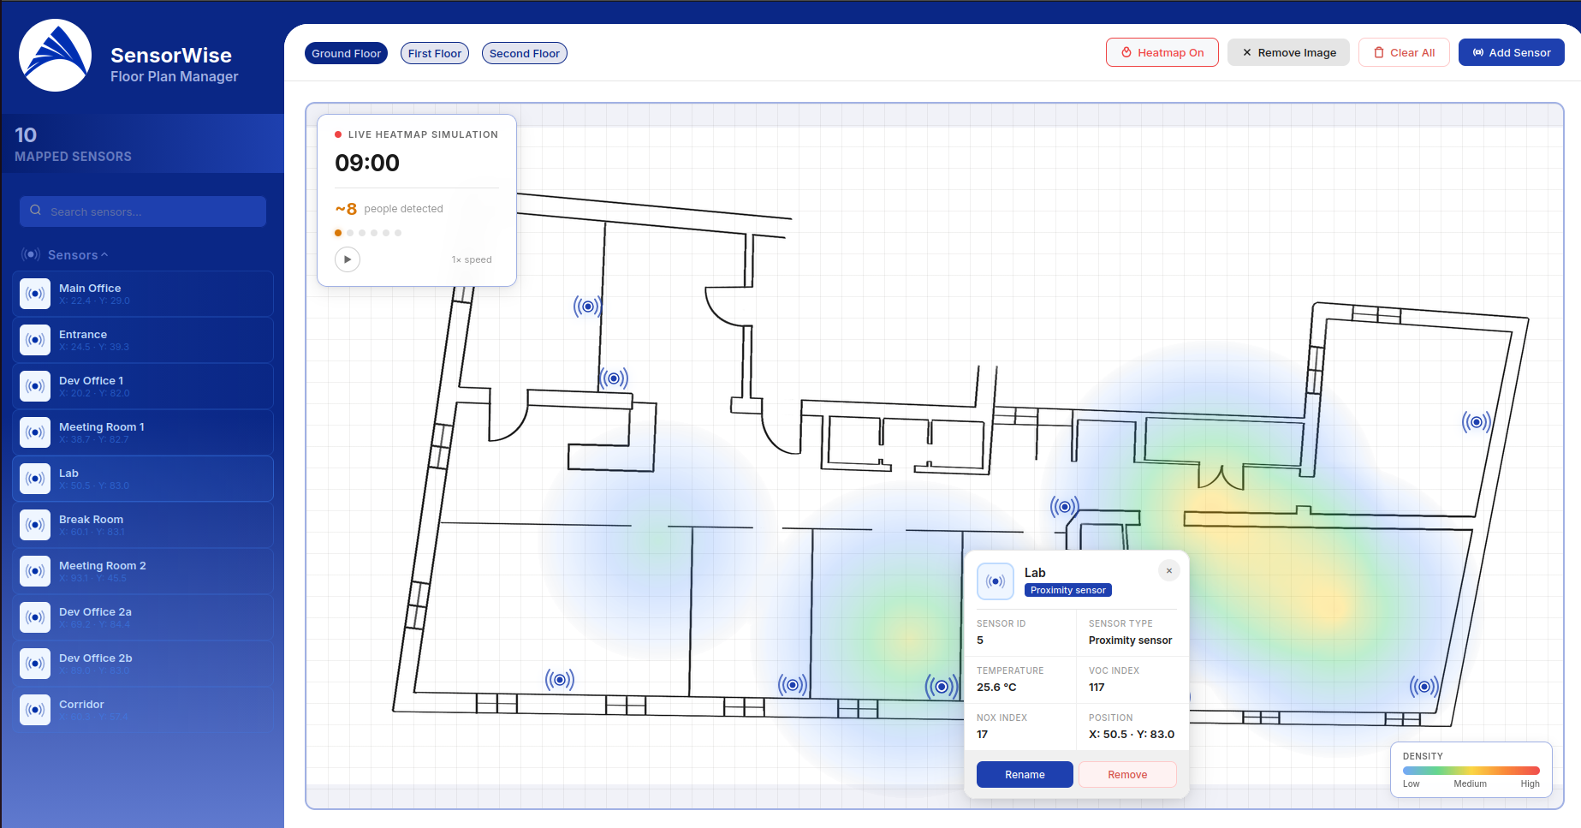
Task: Click Dev Office 2a sensor icon
Action: pyautogui.click(x=35, y=617)
